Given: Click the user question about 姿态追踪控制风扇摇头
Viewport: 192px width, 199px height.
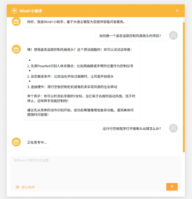Looking at the screenshot, I should coord(131,36).
